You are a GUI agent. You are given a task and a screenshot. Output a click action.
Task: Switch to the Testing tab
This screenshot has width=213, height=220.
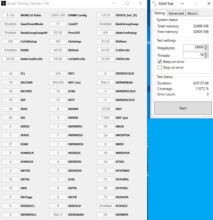(x=159, y=13)
